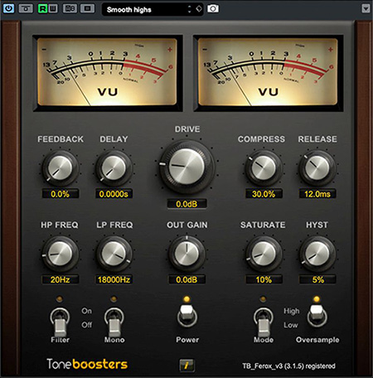The width and height of the screenshot is (373, 378).
Task: Expand the top-right dropdown arrow menu
Action: [x=366, y=8]
